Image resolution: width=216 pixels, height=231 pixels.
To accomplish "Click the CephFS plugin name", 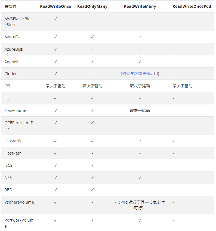I will coord(11,61).
